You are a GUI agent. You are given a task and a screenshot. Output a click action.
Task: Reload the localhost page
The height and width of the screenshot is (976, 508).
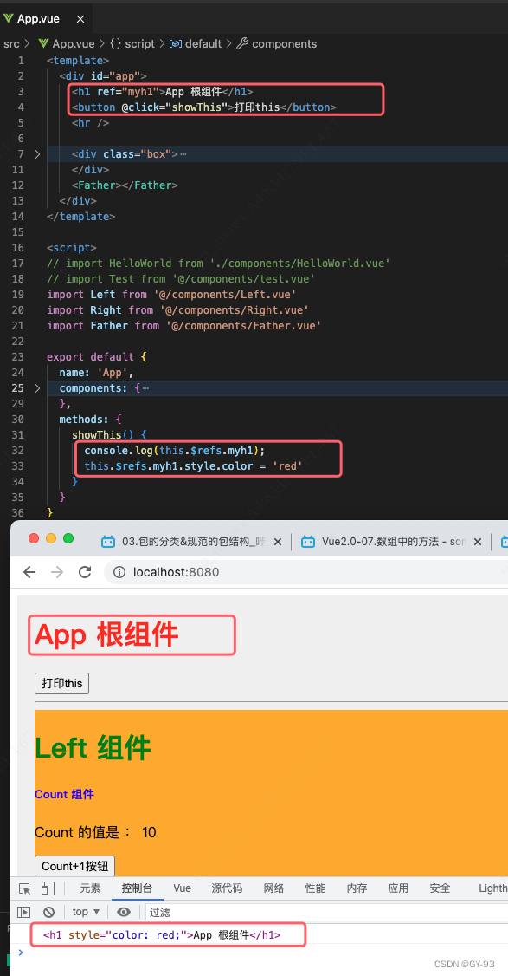[x=85, y=572]
